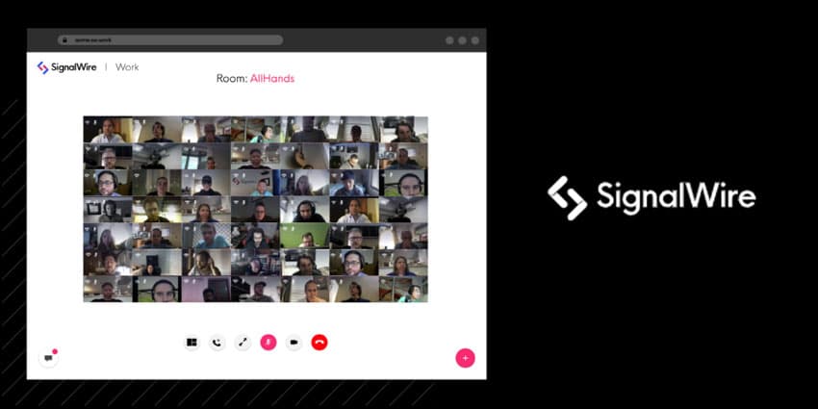
Task: Enter fullscreen with the expand arrows icon
Action: coord(243,343)
